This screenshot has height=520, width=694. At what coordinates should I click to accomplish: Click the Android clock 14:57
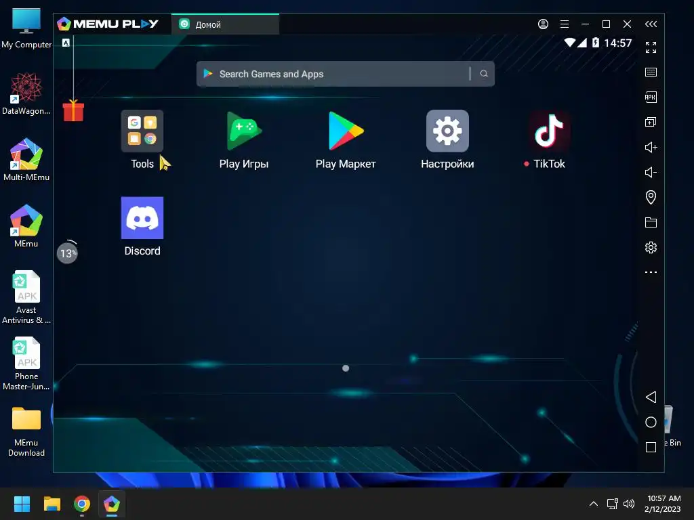coord(618,43)
